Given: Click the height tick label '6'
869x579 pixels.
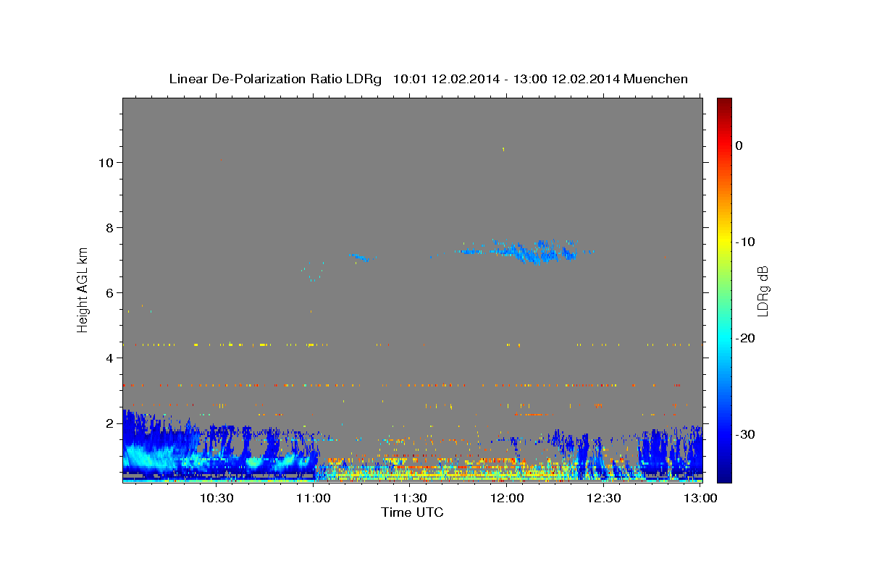Looking at the screenshot, I should (x=110, y=292).
